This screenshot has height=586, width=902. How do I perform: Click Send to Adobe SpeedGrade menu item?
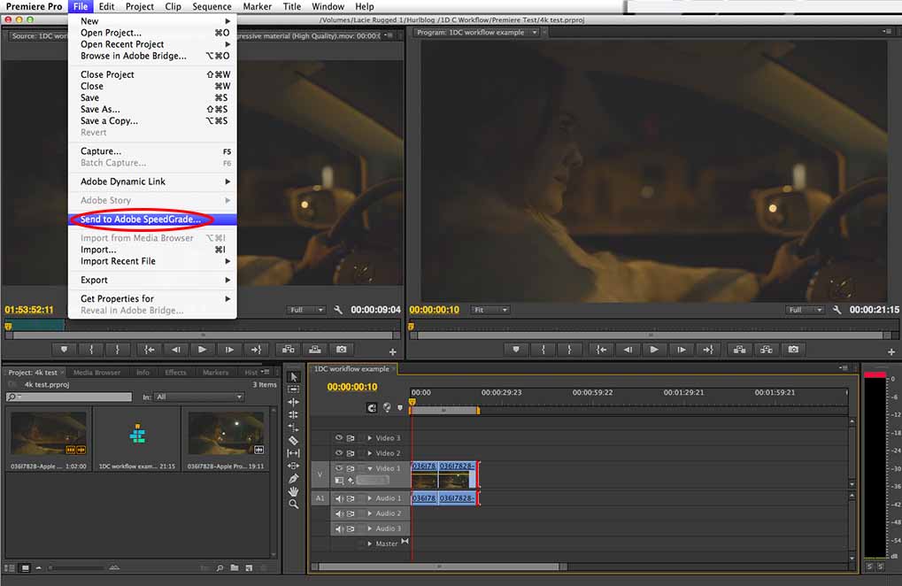(140, 220)
